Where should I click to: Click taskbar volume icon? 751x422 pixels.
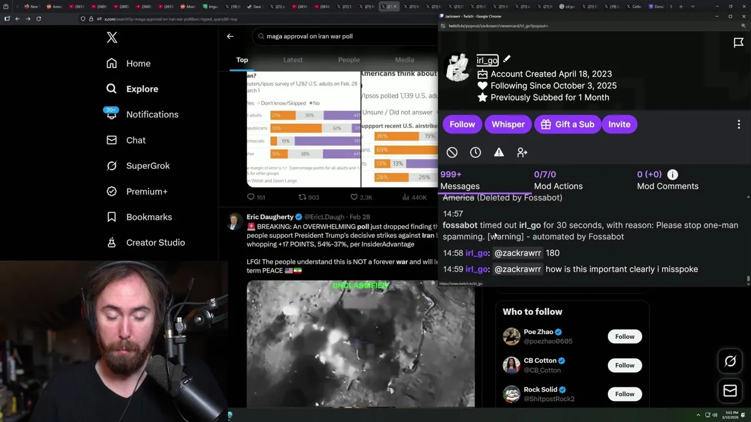[715, 416]
